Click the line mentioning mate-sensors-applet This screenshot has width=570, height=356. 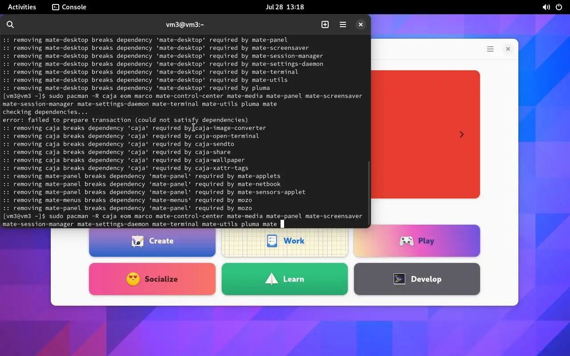pyautogui.click(x=154, y=192)
